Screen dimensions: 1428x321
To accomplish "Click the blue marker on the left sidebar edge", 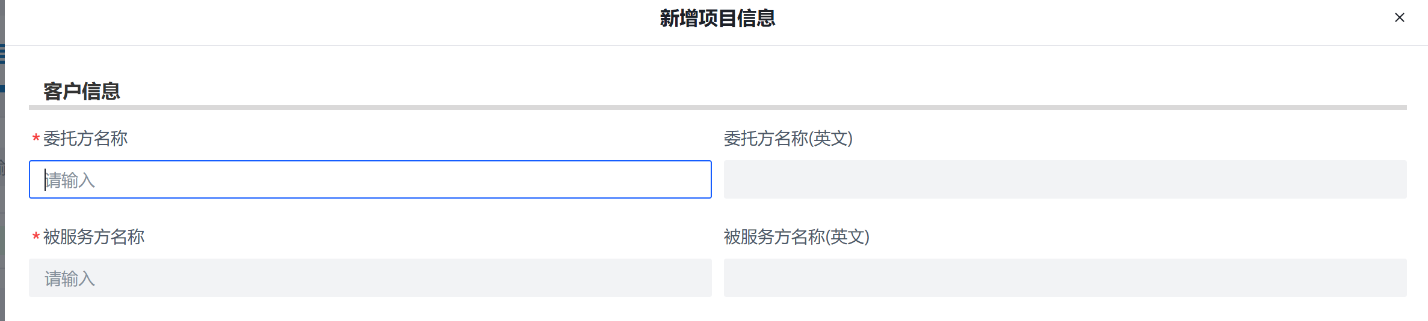I will pyautogui.click(x=2, y=89).
